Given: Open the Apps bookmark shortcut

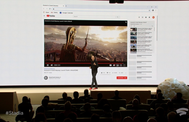Looking at the screenshot, I should (46, 12).
